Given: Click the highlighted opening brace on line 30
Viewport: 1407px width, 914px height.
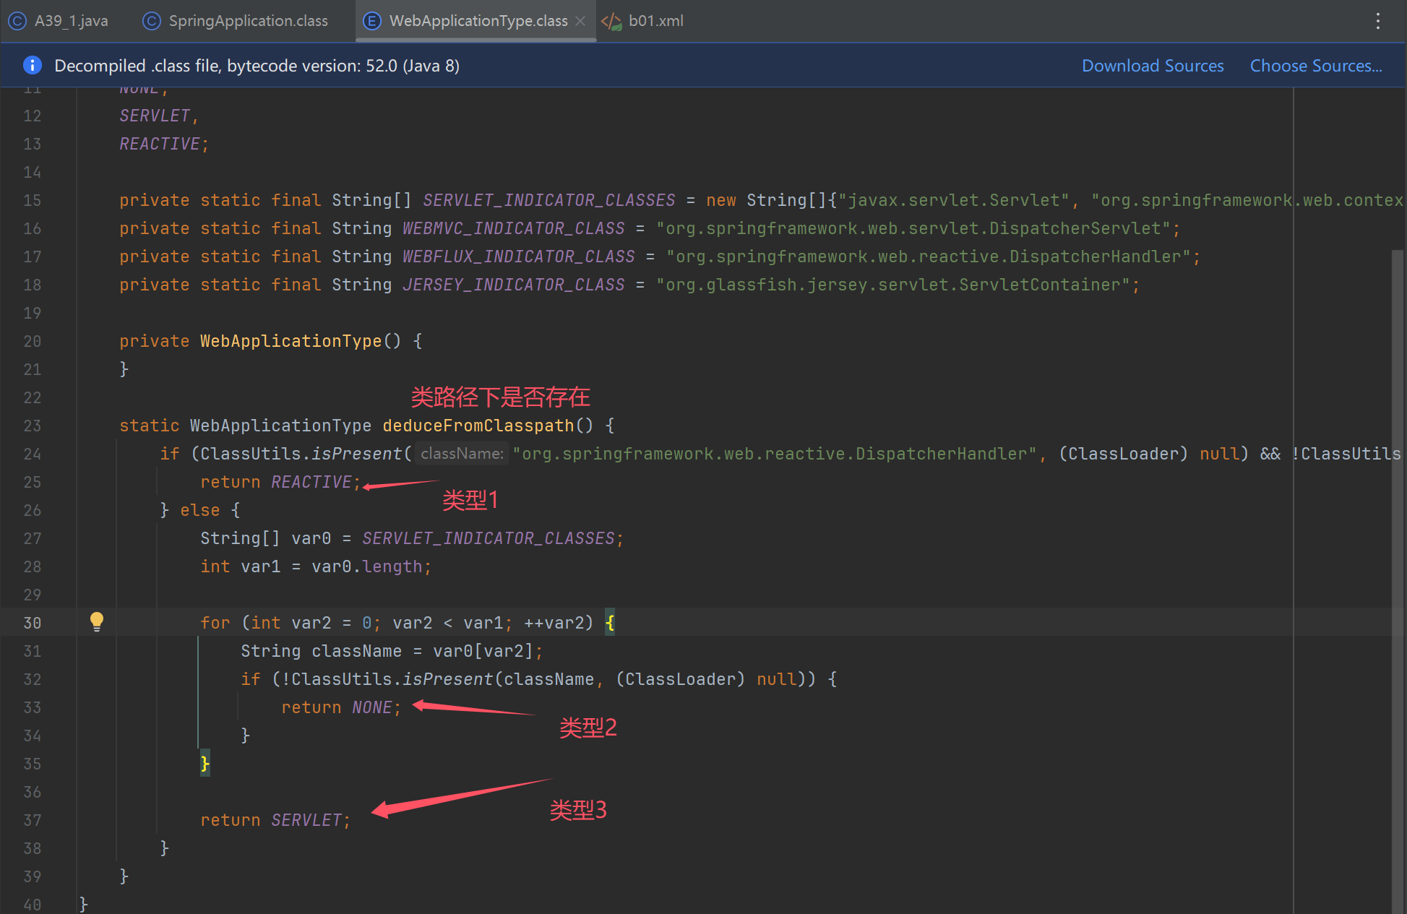Looking at the screenshot, I should click(610, 623).
